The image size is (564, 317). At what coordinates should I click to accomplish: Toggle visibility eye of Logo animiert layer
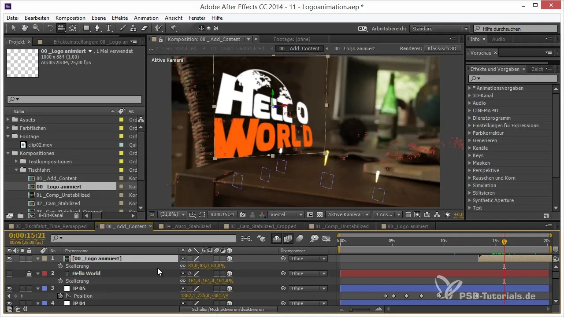(x=10, y=258)
